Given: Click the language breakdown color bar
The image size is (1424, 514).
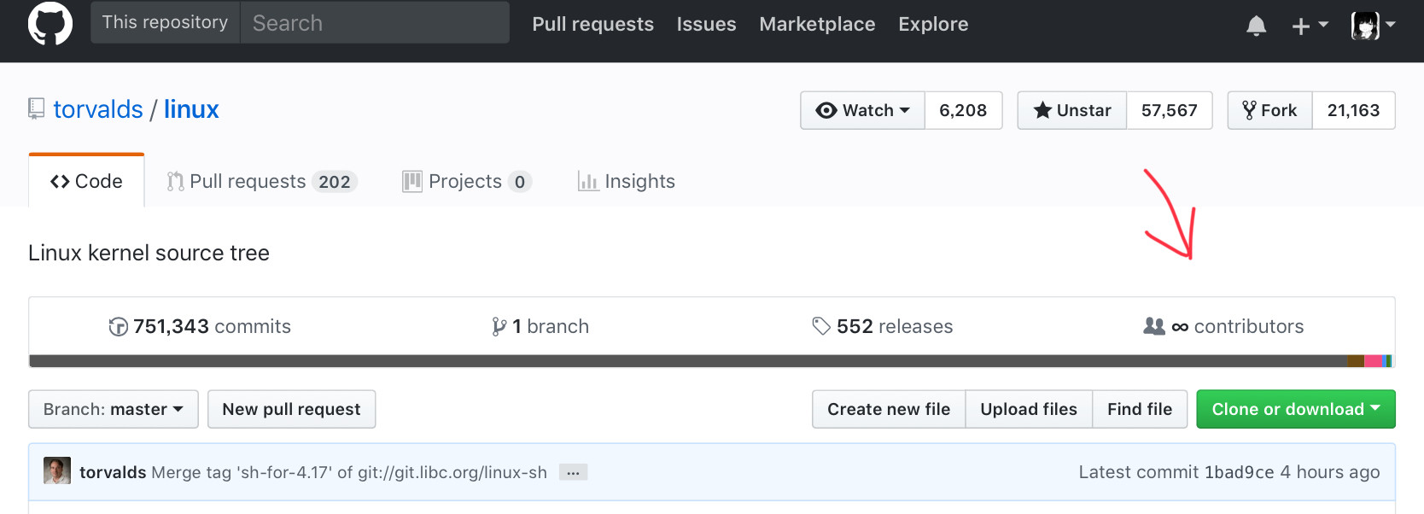Looking at the screenshot, I should [711, 361].
